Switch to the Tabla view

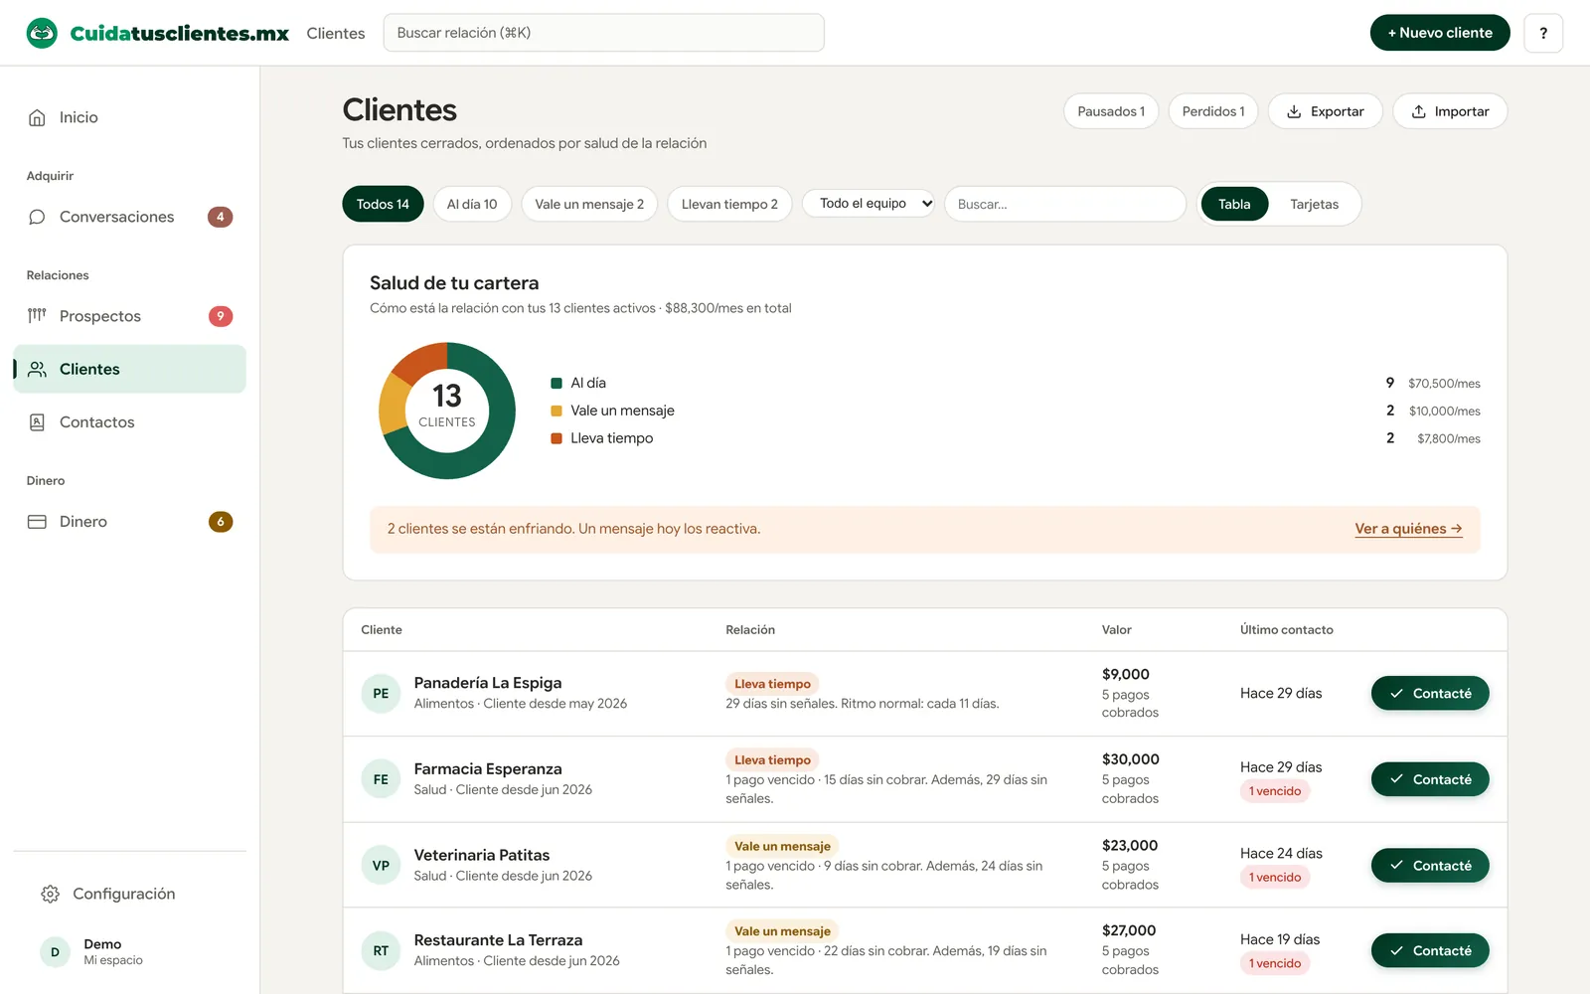point(1234,204)
